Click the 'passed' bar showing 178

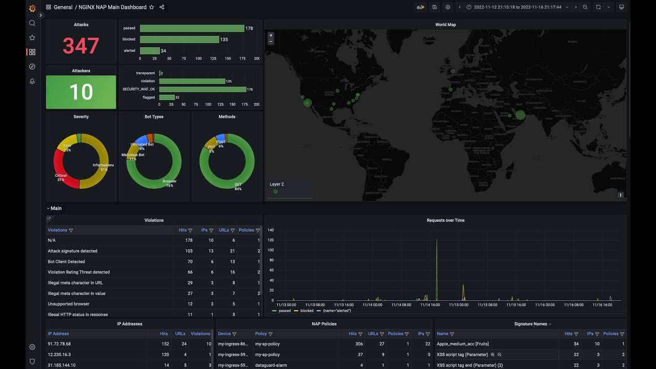coord(192,28)
